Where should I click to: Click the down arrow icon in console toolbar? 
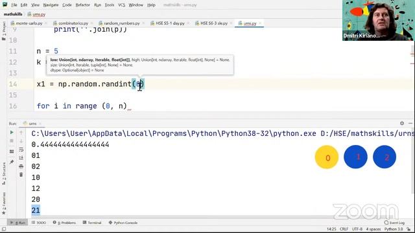pyautogui.click(x=21, y=141)
